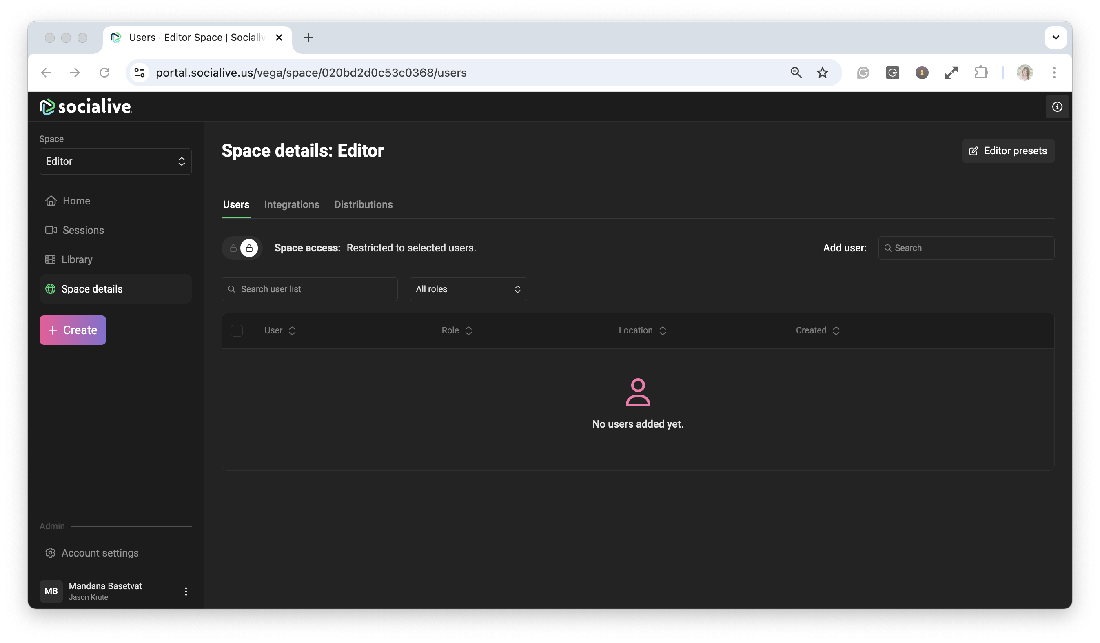Viewport: 1100px width, 643px height.
Task: Go to Sessions in the sidebar
Action: click(83, 230)
